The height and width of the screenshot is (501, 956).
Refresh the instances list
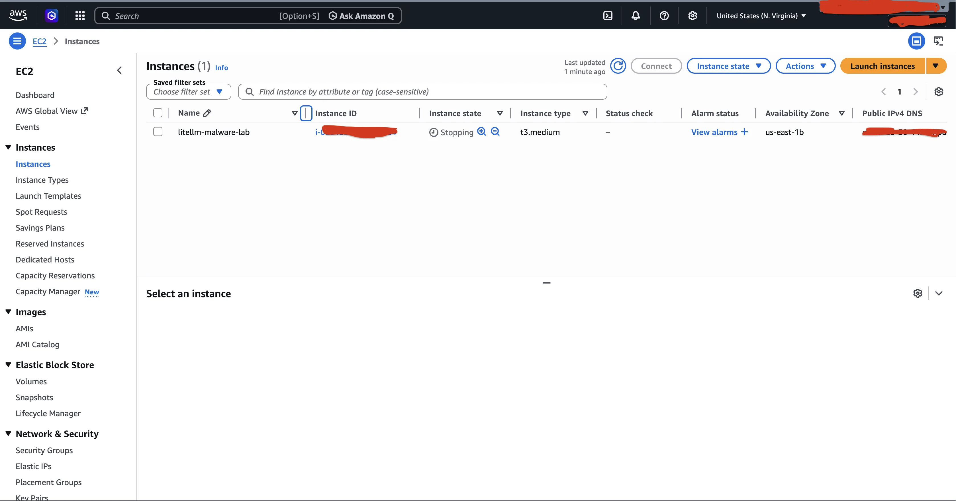coord(618,66)
